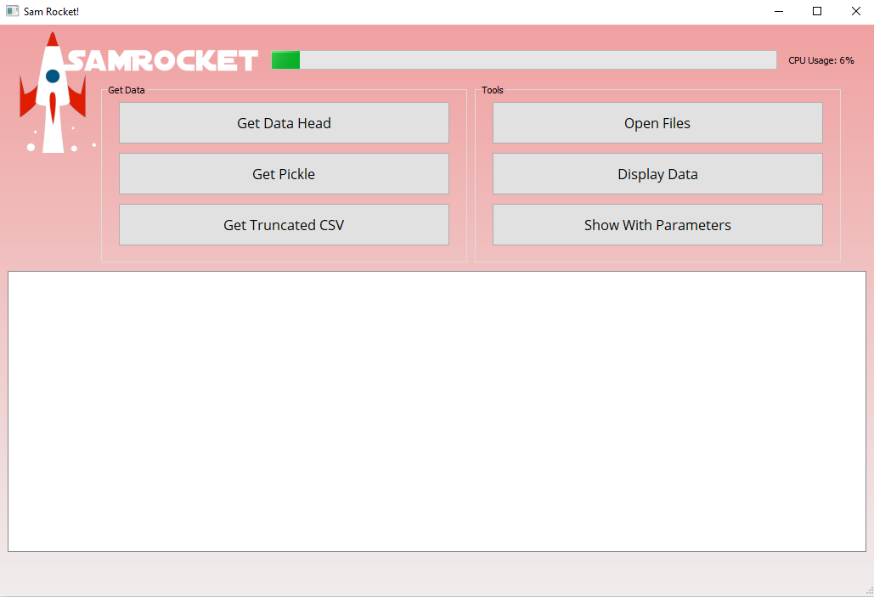
Task: Click the Get Data group label
Action: pos(126,89)
